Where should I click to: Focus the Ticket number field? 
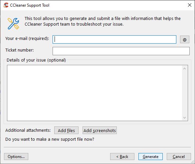[x=121, y=51]
